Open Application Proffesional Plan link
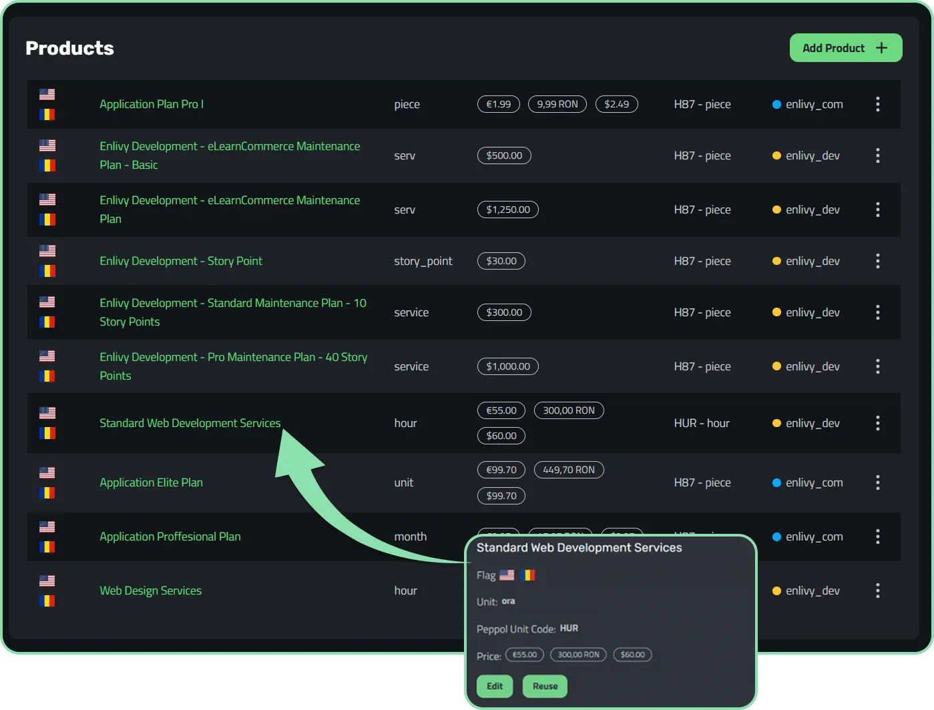The width and height of the screenshot is (934, 710). pyautogui.click(x=170, y=537)
